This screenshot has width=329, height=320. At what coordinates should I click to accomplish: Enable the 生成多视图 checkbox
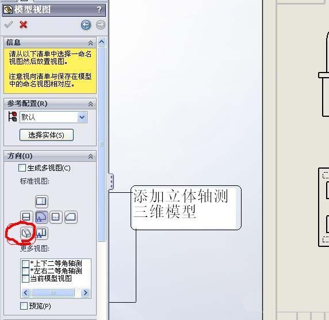[x=22, y=167]
